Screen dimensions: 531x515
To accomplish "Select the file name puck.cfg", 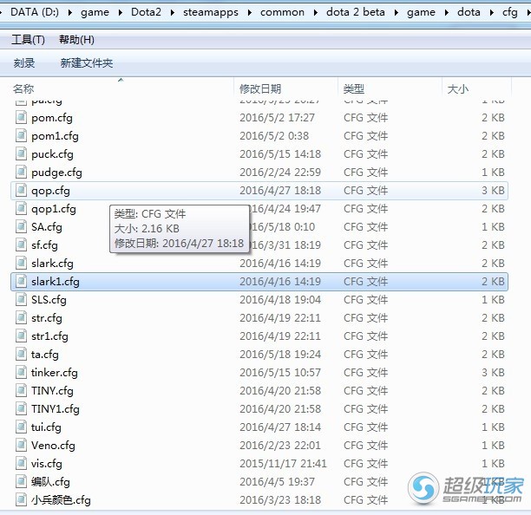I will [x=52, y=154].
